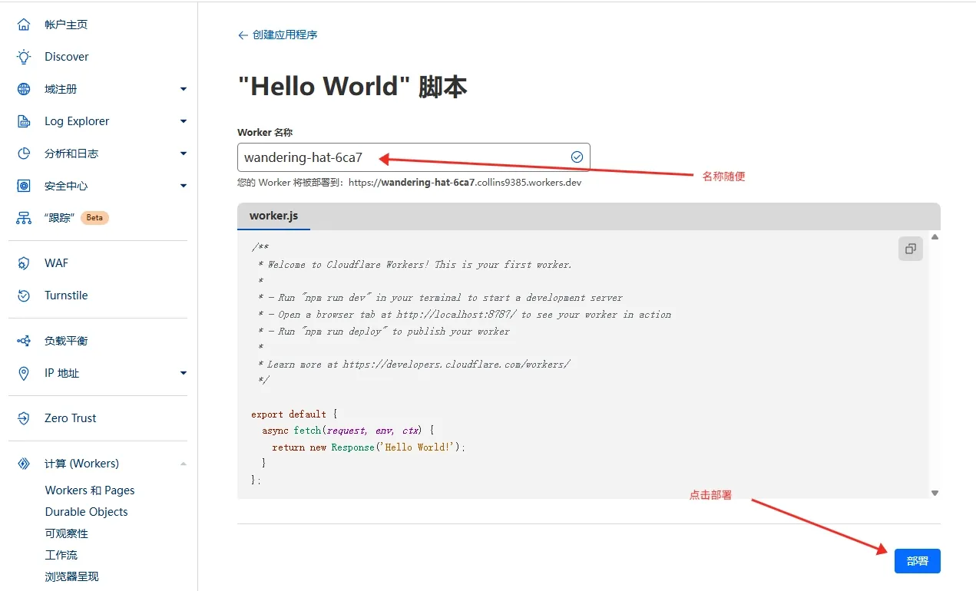Click the back arrow beside 创建应用程序
Screen dimensions: 976x591
click(243, 35)
